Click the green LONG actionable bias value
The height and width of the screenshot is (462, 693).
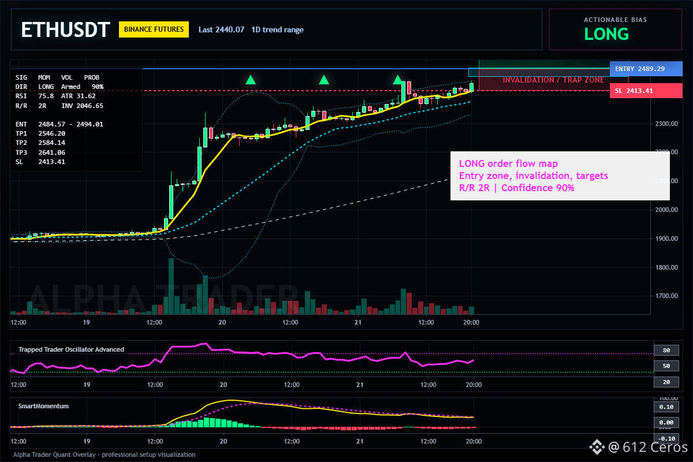(x=606, y=34)
